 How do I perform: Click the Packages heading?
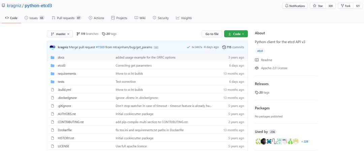(x=262, y=108)
